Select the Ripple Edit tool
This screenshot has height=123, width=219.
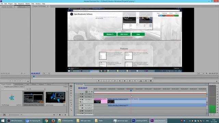coord(71,91)
